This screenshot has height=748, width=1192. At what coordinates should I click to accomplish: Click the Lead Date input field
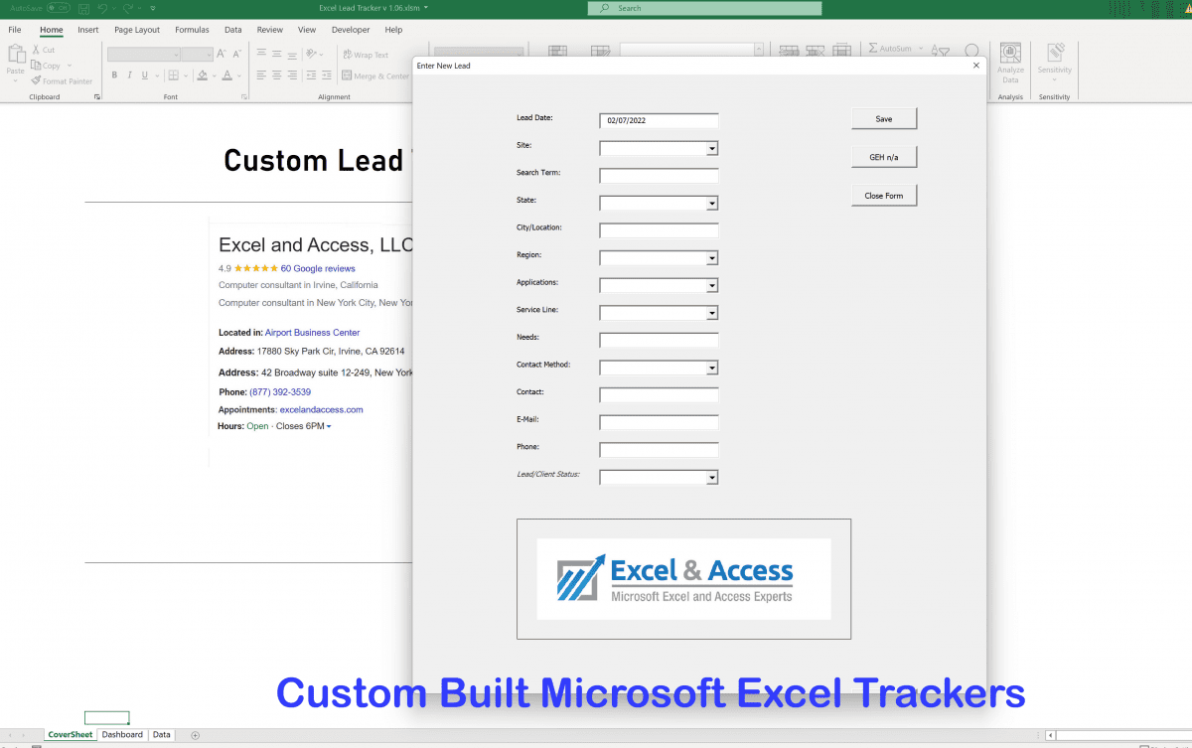(659, 119)
